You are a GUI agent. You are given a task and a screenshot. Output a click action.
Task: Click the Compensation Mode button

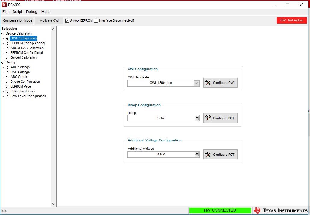point(17,20)
